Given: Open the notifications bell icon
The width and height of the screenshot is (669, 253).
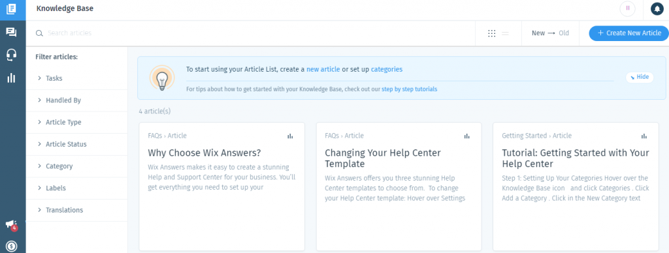Looking at the screenshot, I should point(657,8).
